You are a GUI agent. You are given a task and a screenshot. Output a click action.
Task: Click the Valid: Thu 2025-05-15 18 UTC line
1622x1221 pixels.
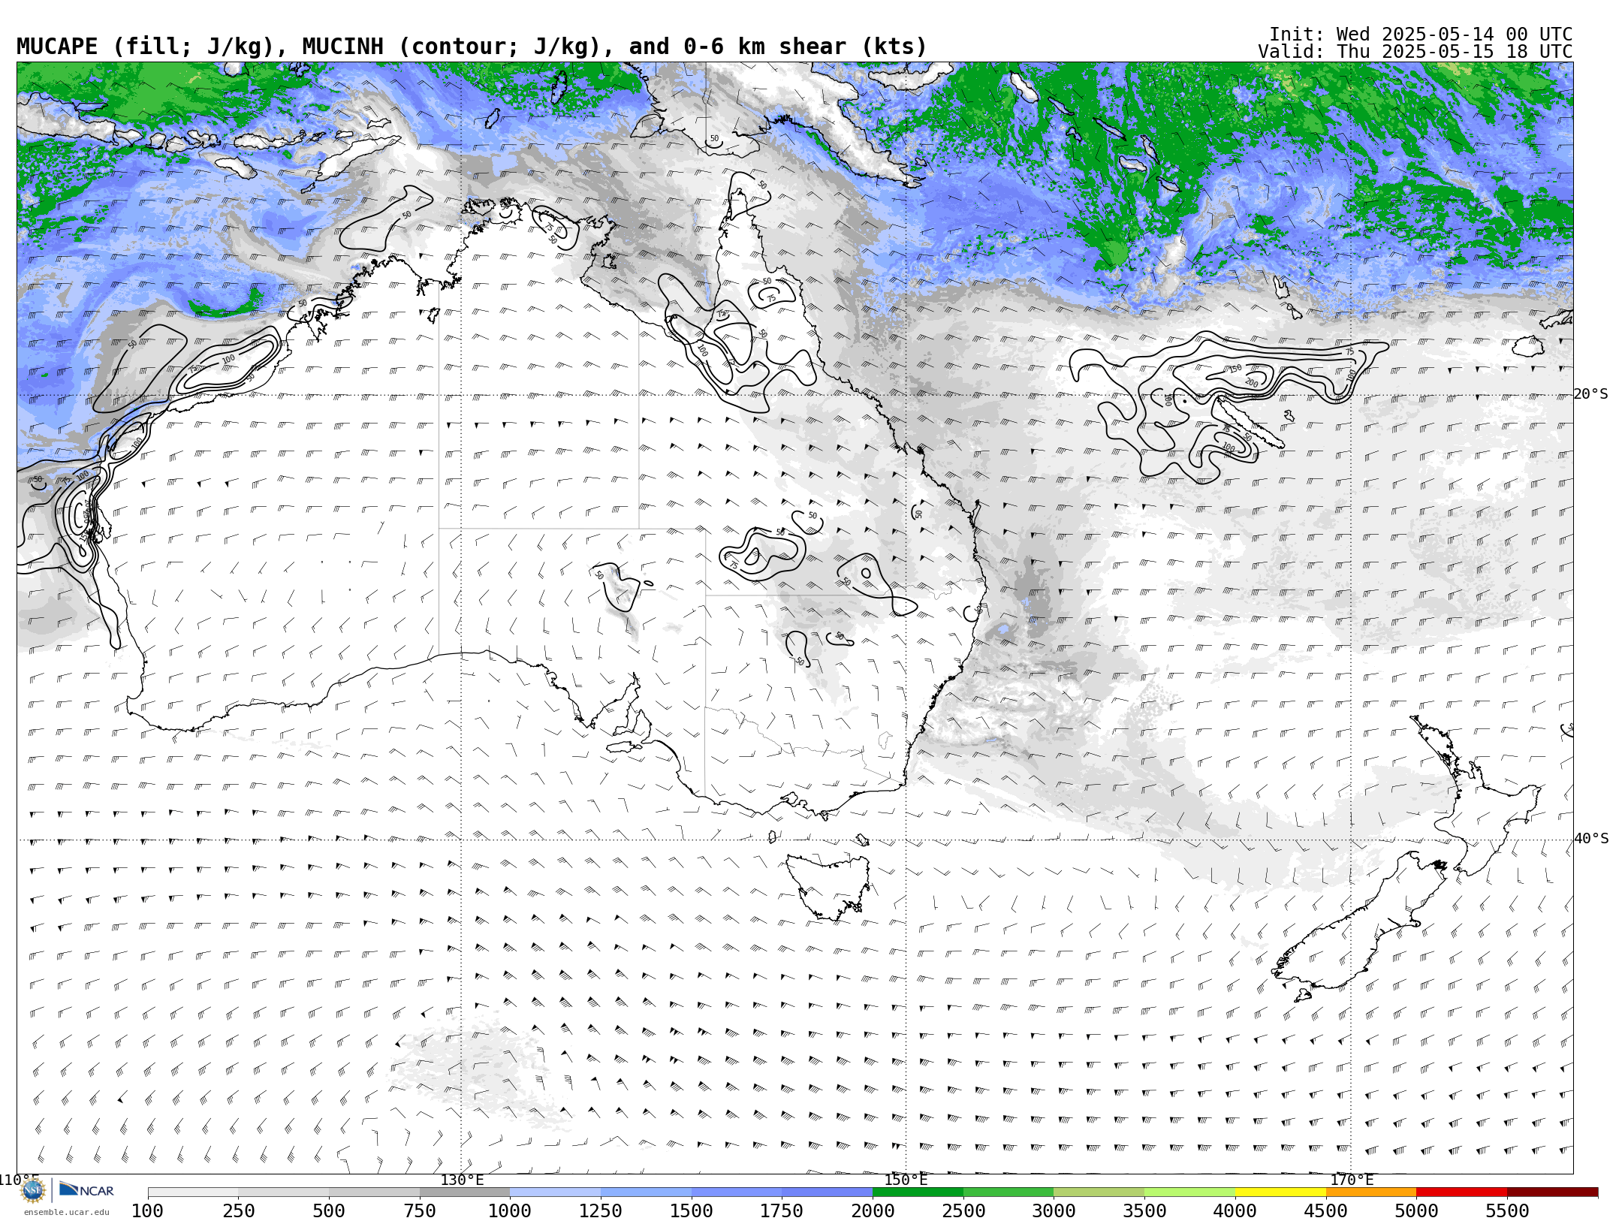click(x=1415, y=52)
